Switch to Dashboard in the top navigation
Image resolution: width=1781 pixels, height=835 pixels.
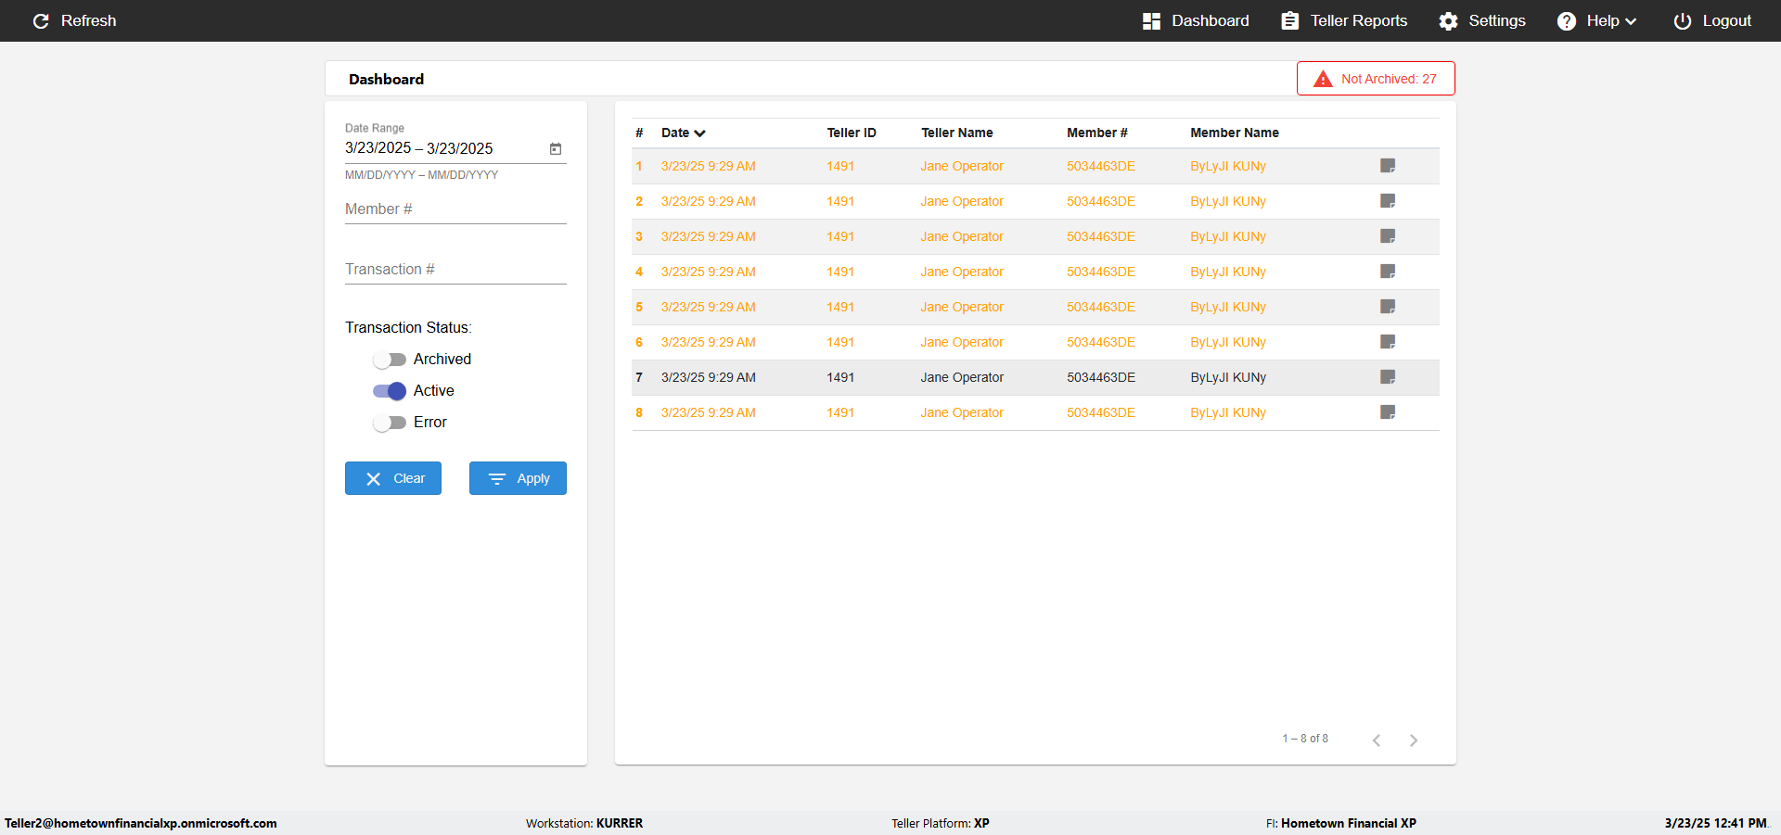click(x=1196, y=20)
